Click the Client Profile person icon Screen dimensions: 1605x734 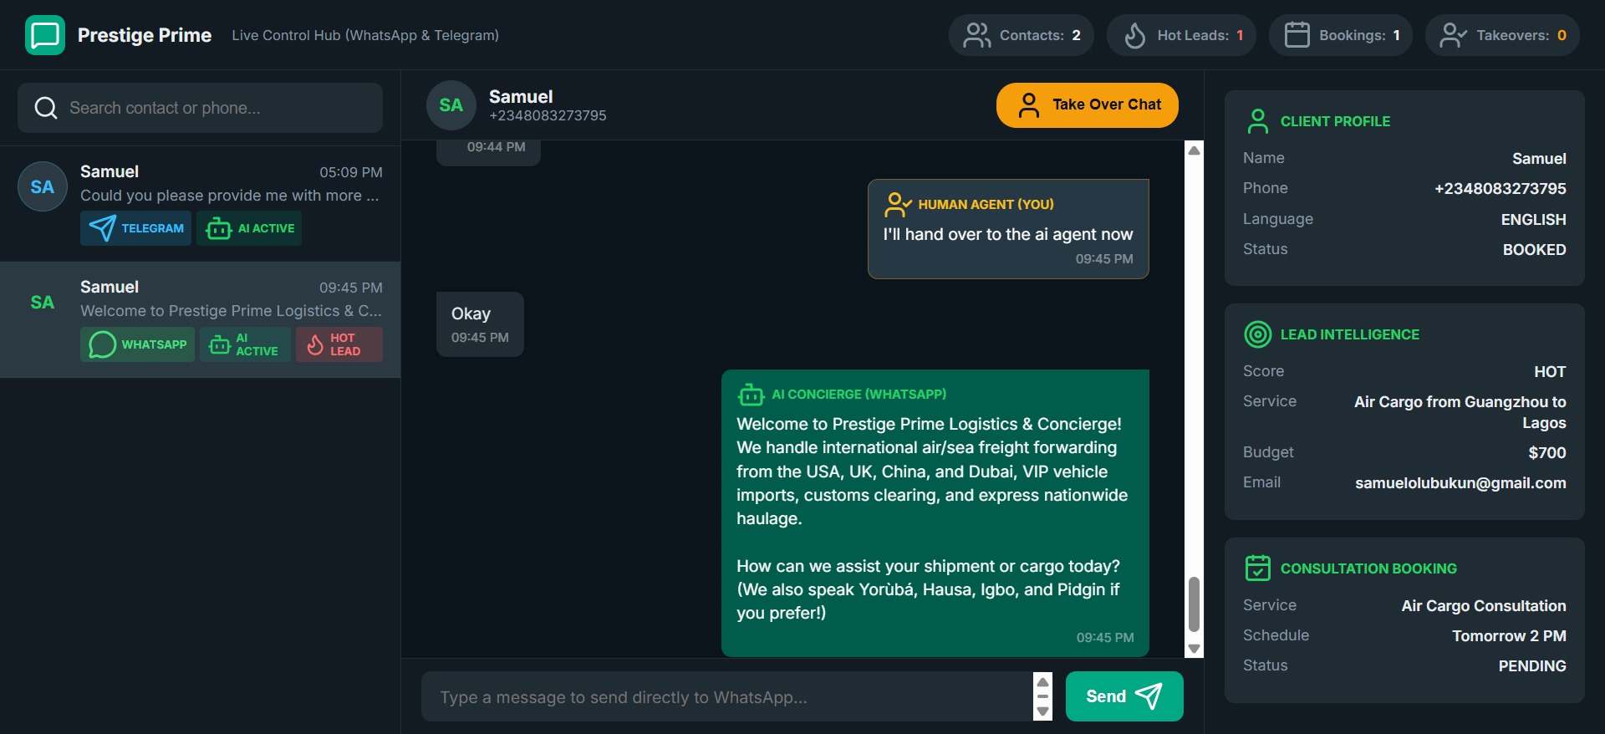tap(1257, 121)
